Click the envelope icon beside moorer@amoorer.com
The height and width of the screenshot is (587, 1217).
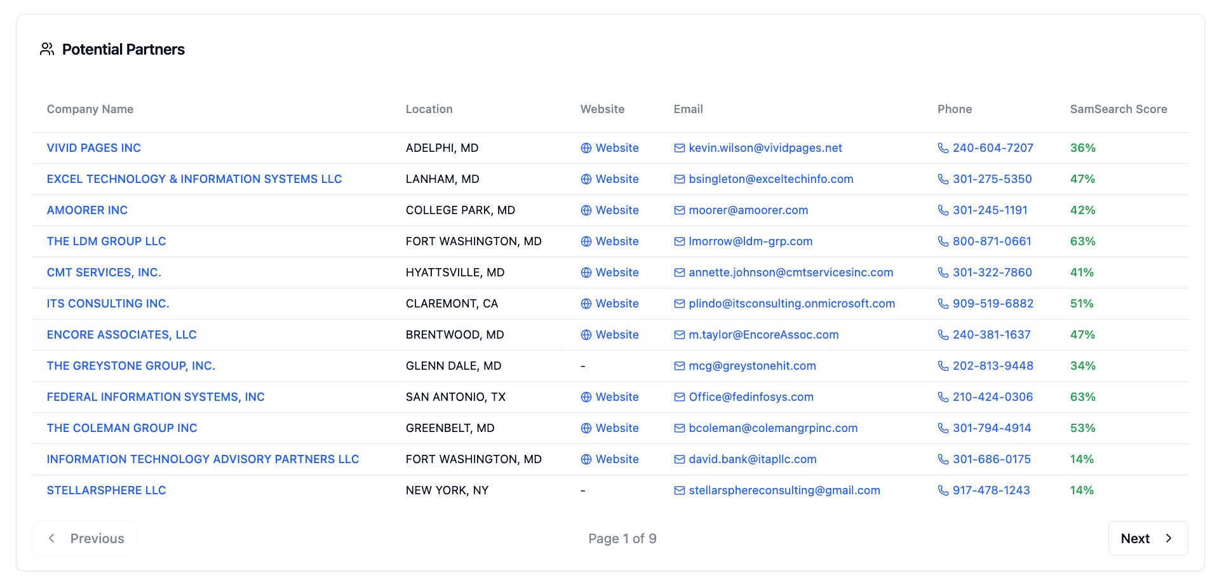[679, 210]
